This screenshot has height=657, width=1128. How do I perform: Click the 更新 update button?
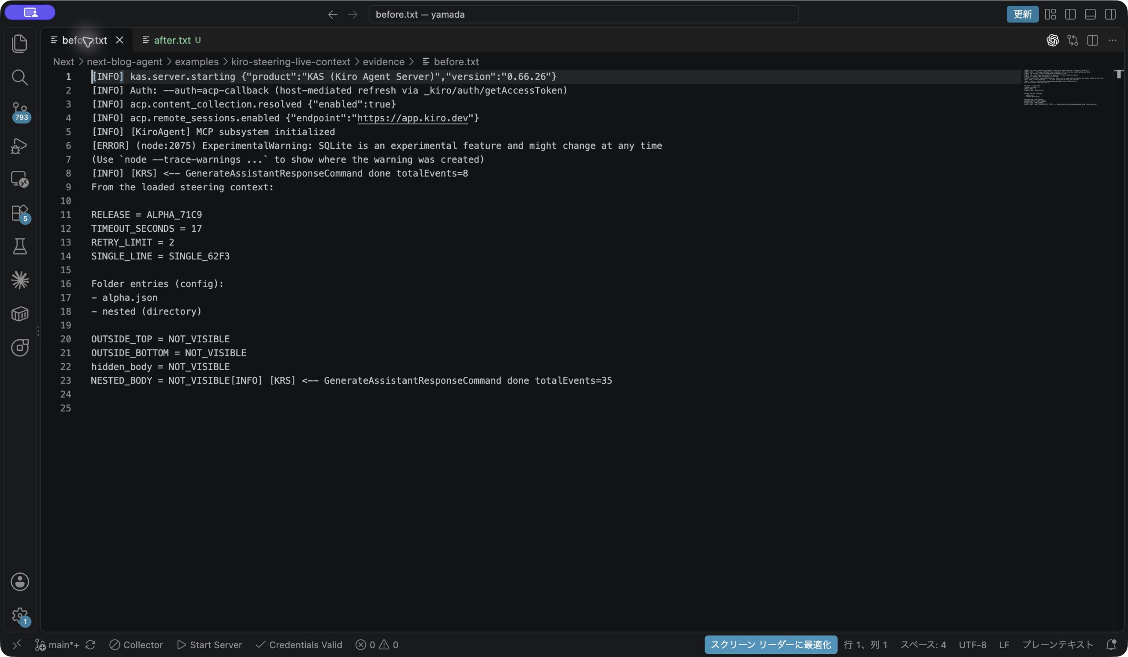(x=1022, y=15)
